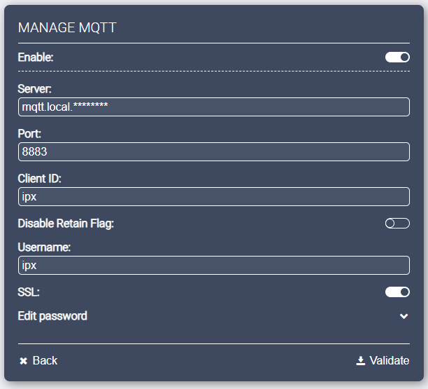Click the Enable label text

point(35,57)
